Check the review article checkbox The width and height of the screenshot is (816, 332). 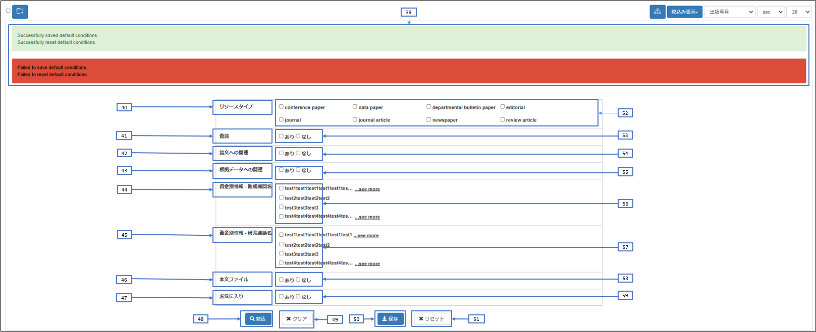[x=502, y=119]
